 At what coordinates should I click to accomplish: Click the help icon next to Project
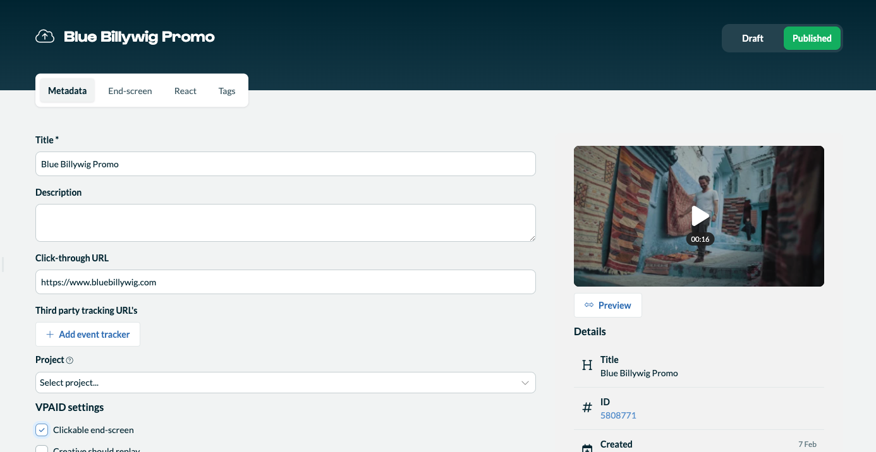tap(70, 360)
